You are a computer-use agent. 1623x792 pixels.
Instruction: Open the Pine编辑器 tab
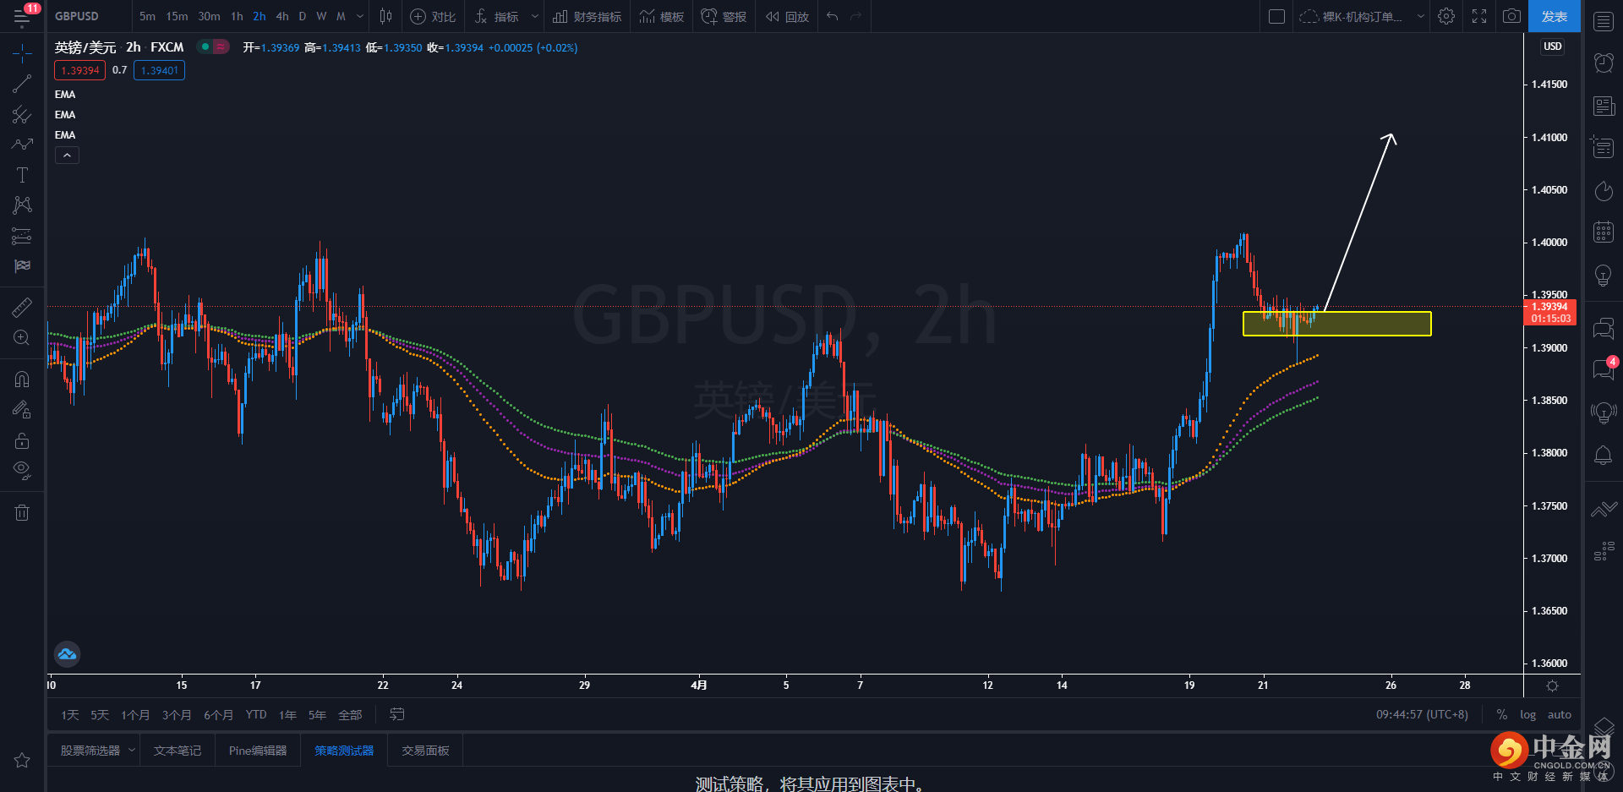pos(258,751)
